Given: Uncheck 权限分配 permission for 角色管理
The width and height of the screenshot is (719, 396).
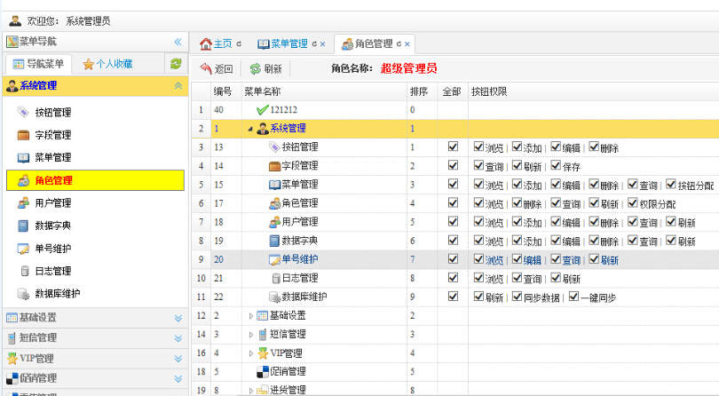Looking at the screenshot, I should (x=633, y=202).
